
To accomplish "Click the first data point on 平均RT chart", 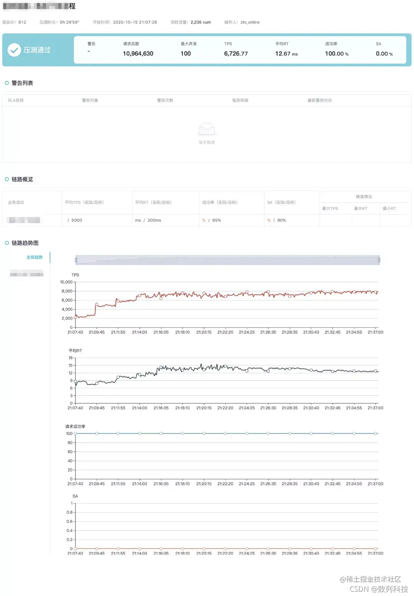I will 75,381.
